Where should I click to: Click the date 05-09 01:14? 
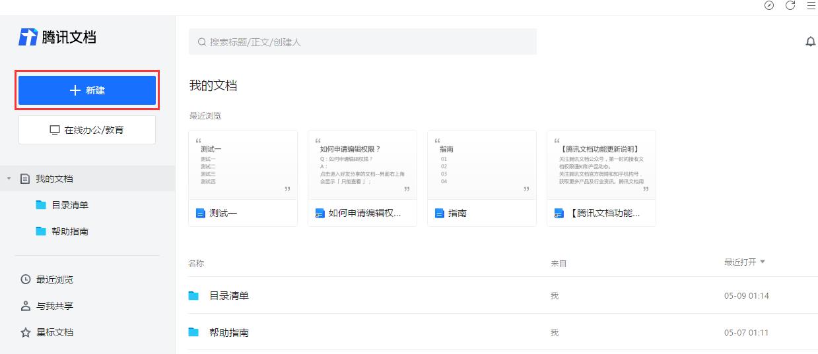[x=746, y=296]
